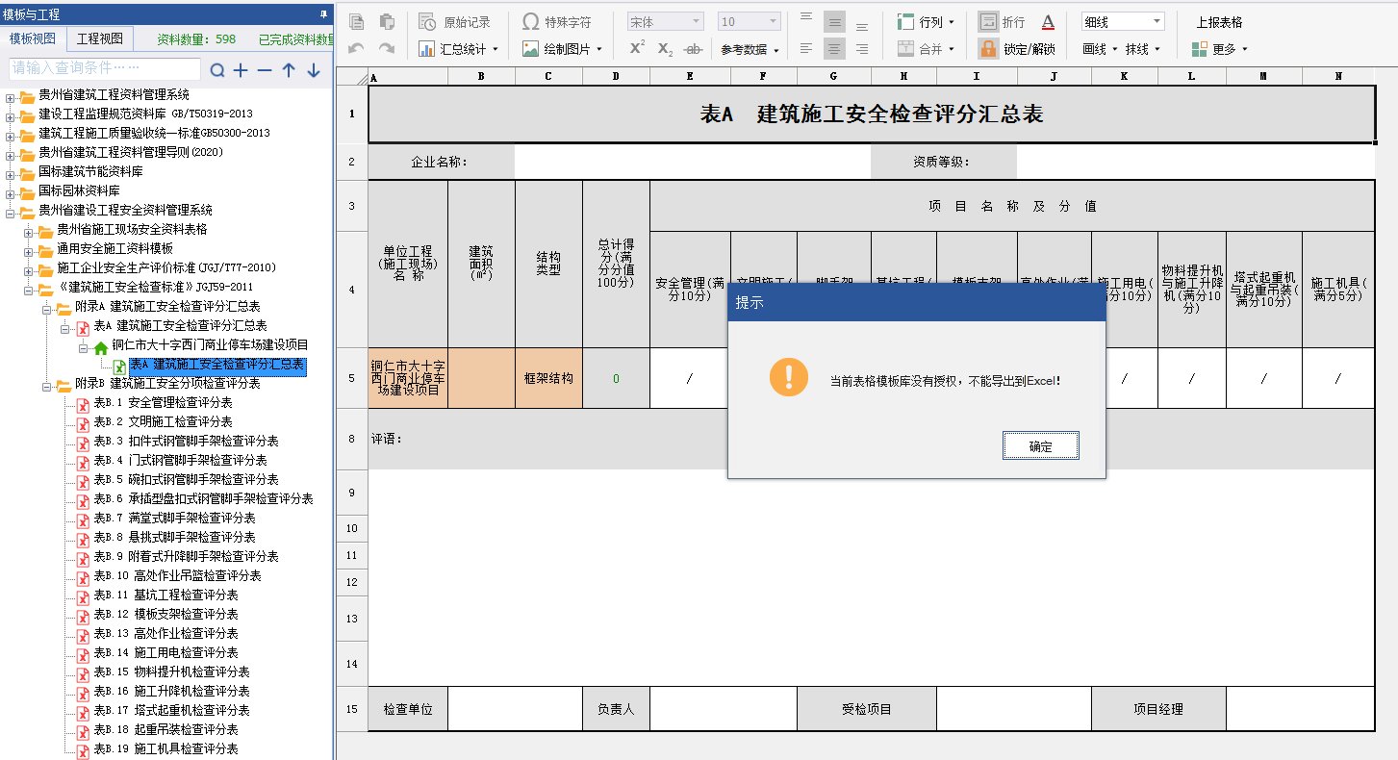
Task: Click the search magnifier icon
Action: (217, 70)
